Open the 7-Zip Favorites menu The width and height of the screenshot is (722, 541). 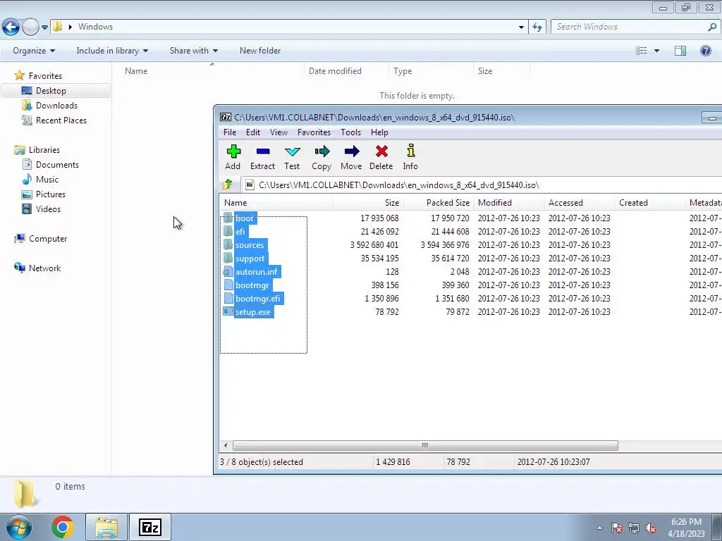314,132
